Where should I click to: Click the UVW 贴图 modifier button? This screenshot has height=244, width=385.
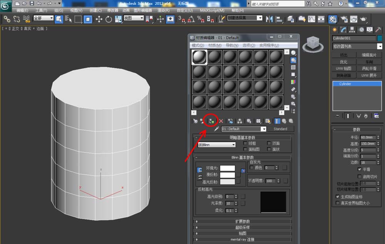click(x=343, y=68)
